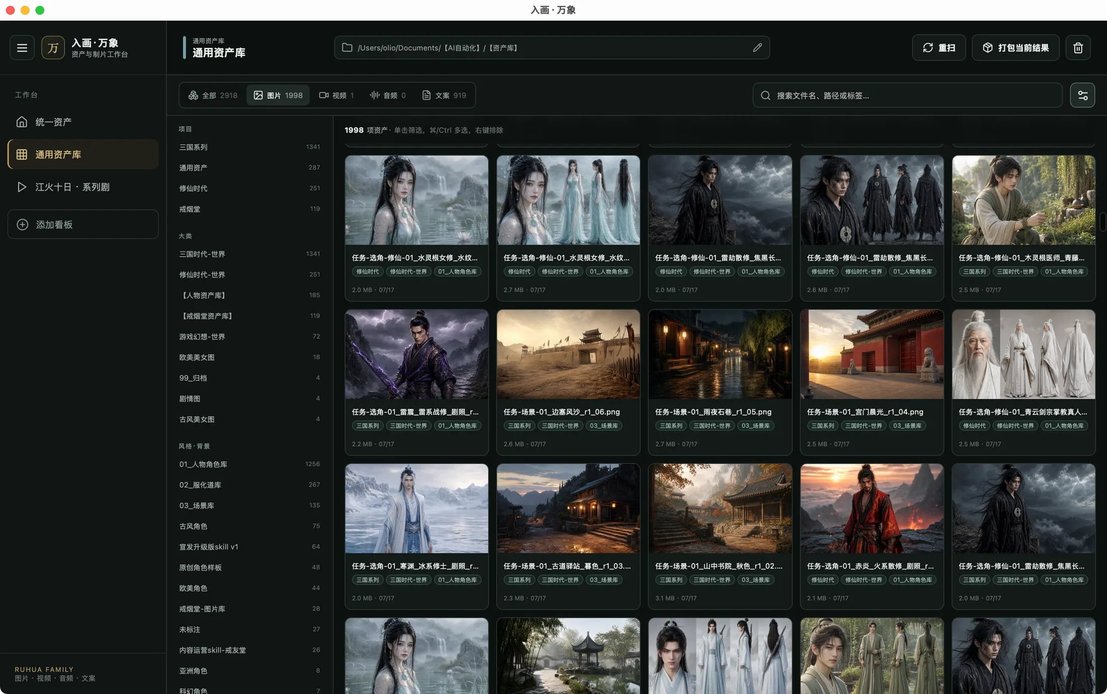Click the 打包当前结果 button
Viewport: 1107px width, 694px height.
(1016, 48)
